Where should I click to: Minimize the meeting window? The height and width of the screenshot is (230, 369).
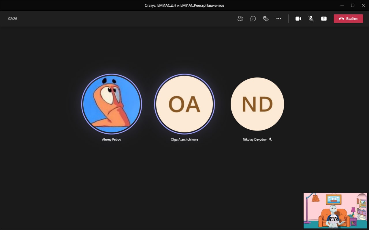pos(342,5)
